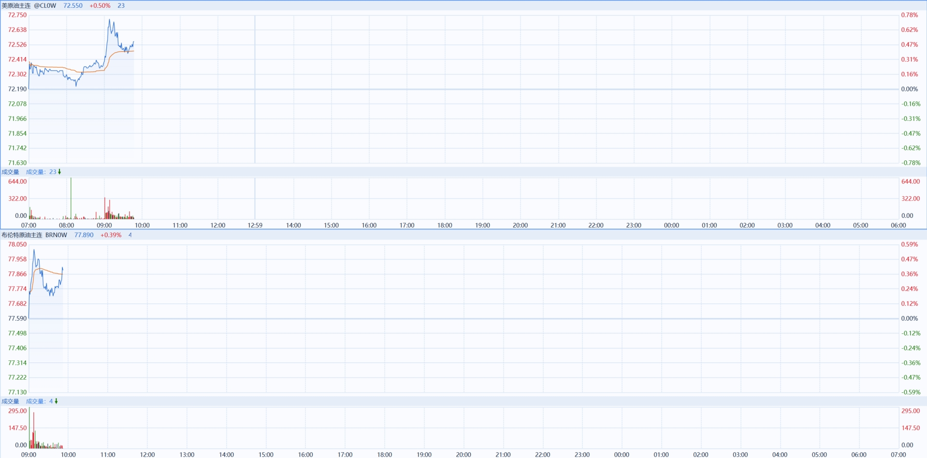The width and height of the screenshot is (927, 458).
Task: Click the 0.31% percentage axis label
Action: tap(909, 59)
